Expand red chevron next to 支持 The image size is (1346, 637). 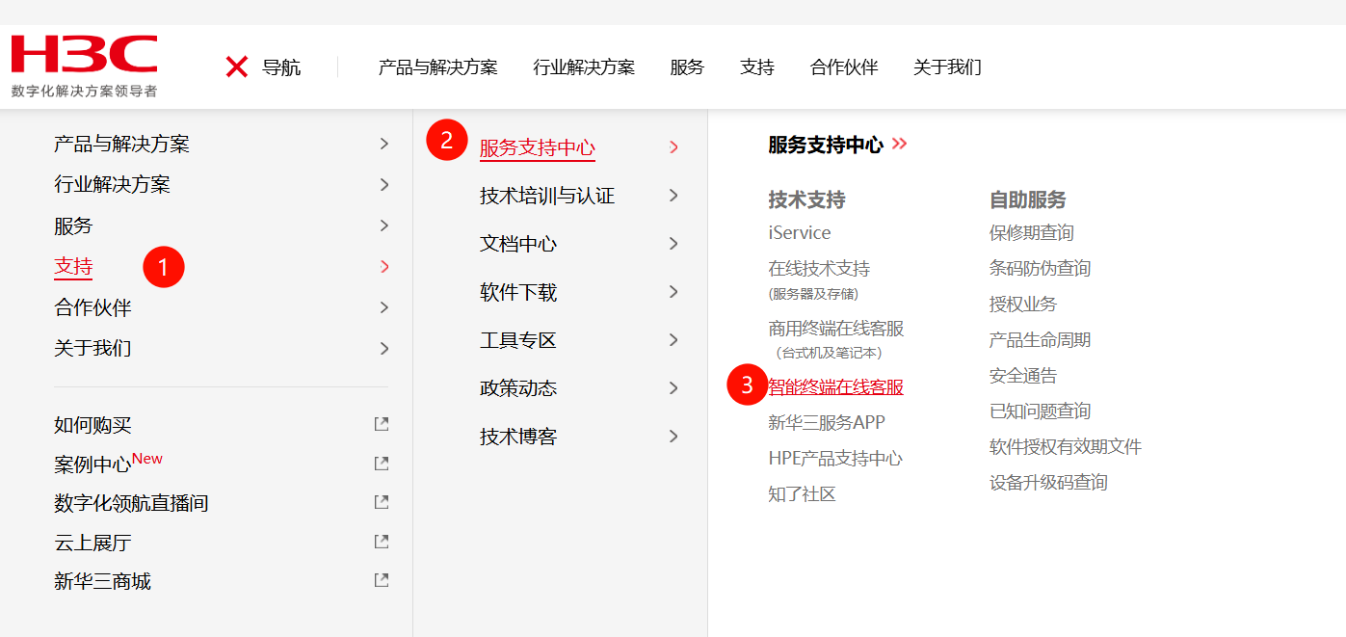384,266
